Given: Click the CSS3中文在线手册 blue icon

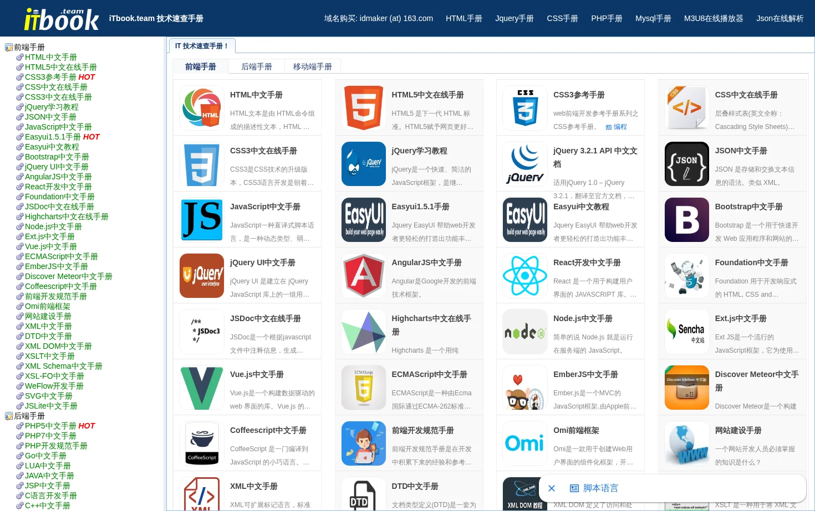Looking at the screenshot, I should 202,164.
